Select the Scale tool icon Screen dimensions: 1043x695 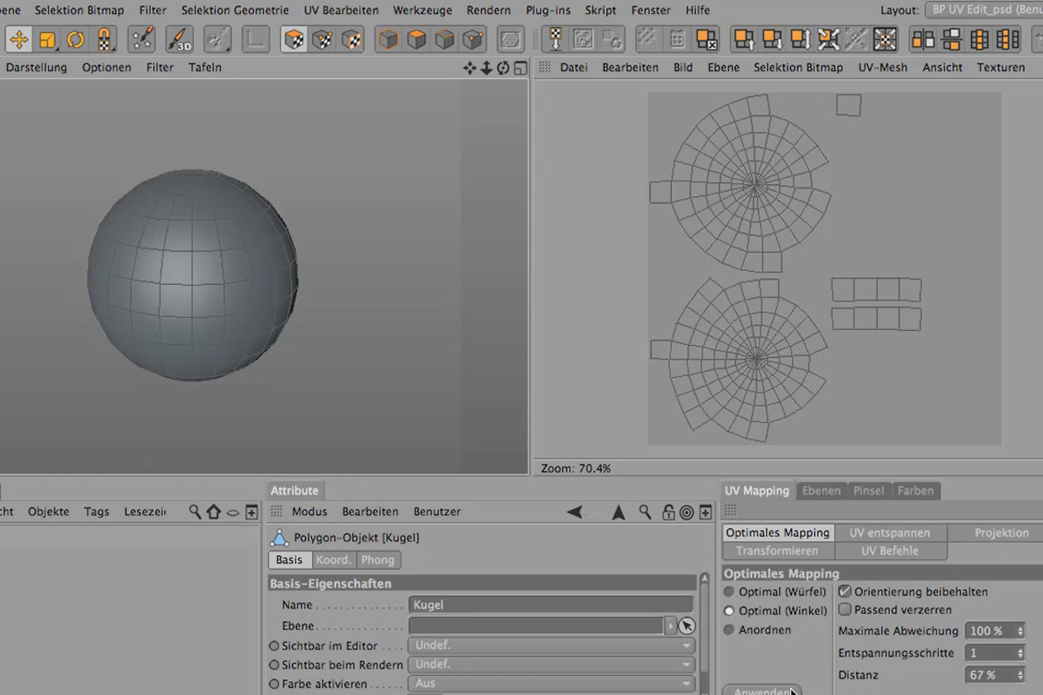(47, 39)
